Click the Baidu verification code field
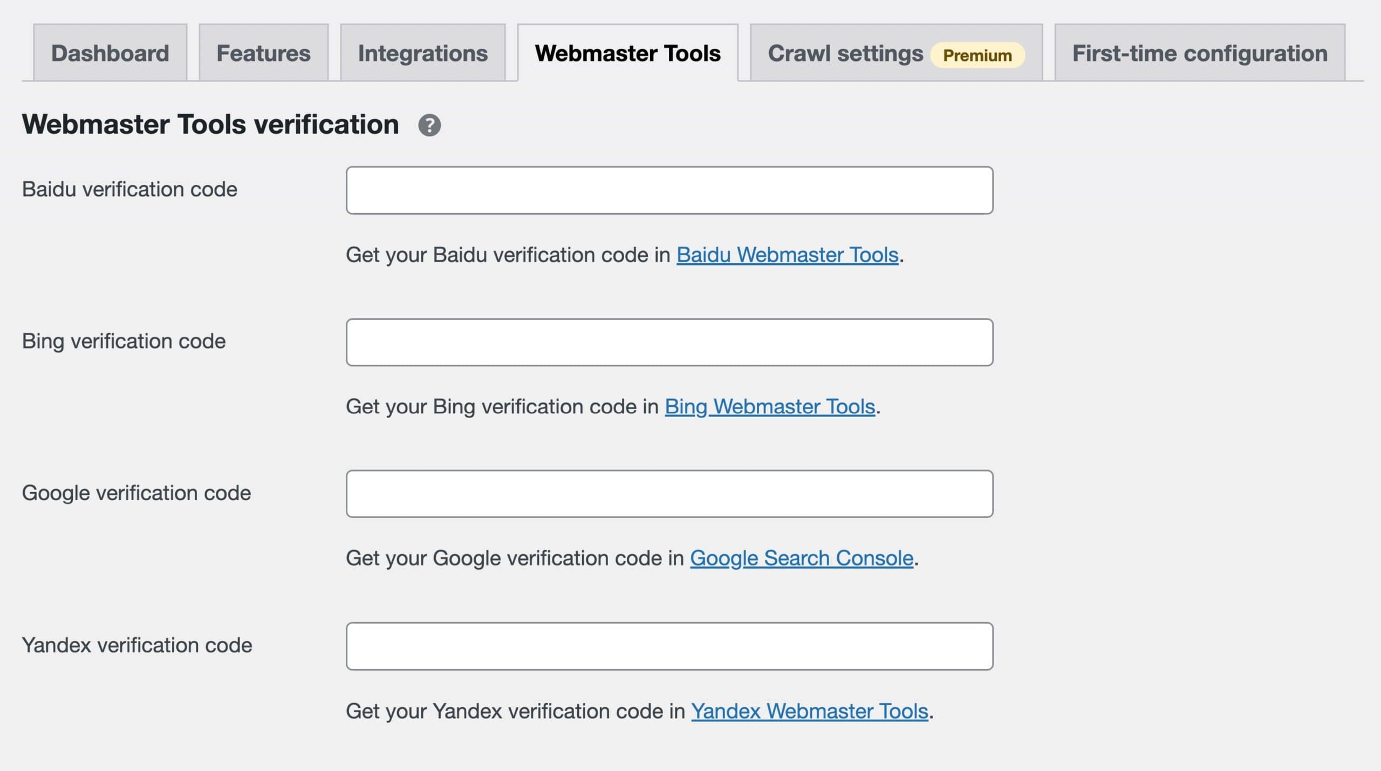1381x771 pixels. [669, 190]
